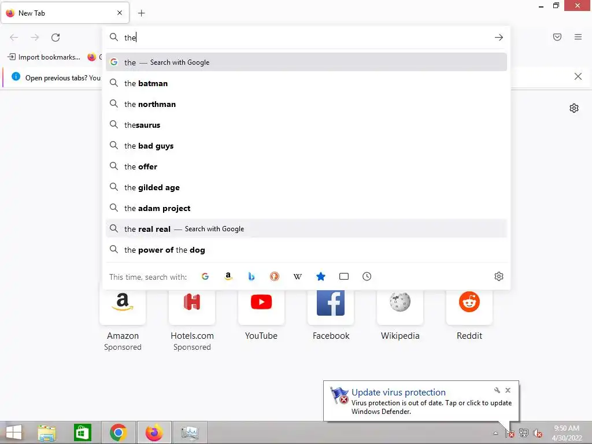Open the taskbar clock and date

point(567,433)
